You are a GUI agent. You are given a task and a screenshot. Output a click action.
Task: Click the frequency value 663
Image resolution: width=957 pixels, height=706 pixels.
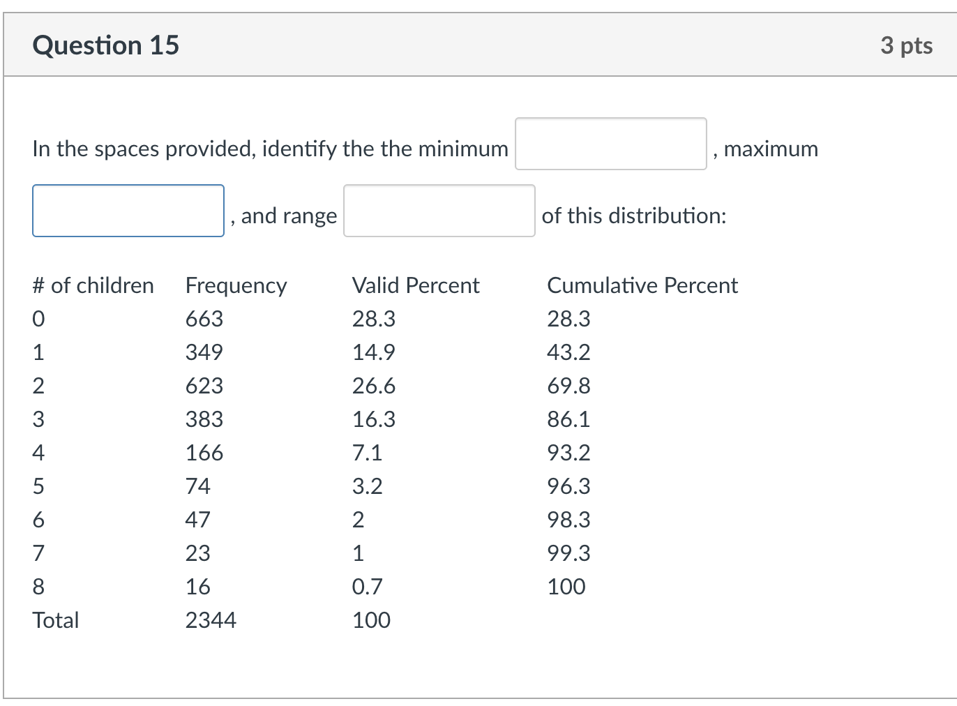click(x=204, y=318)
